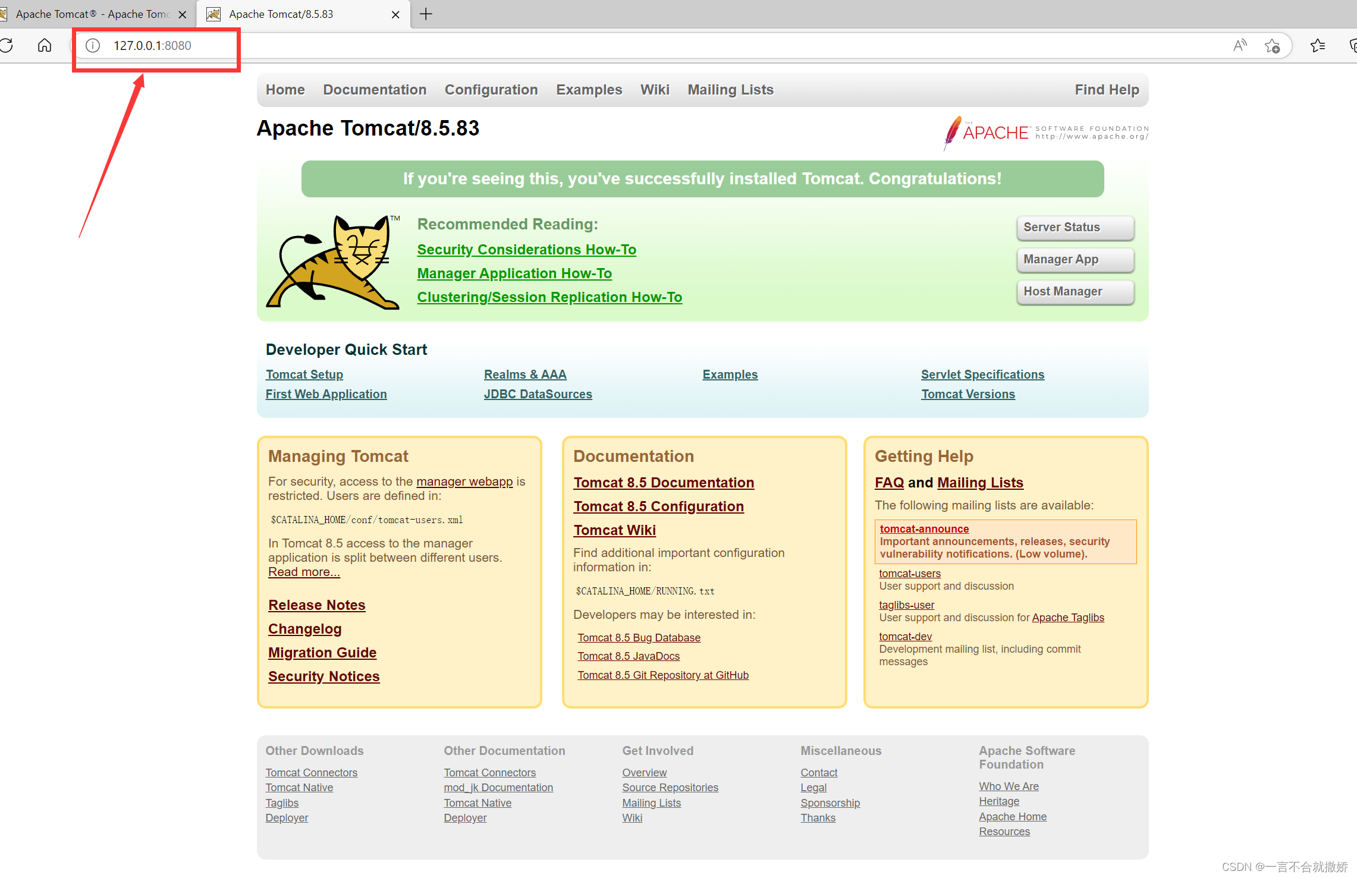Open Sponsorship link under Miscellaneous
The image size is (1357, 878).
tap(830, 803)
